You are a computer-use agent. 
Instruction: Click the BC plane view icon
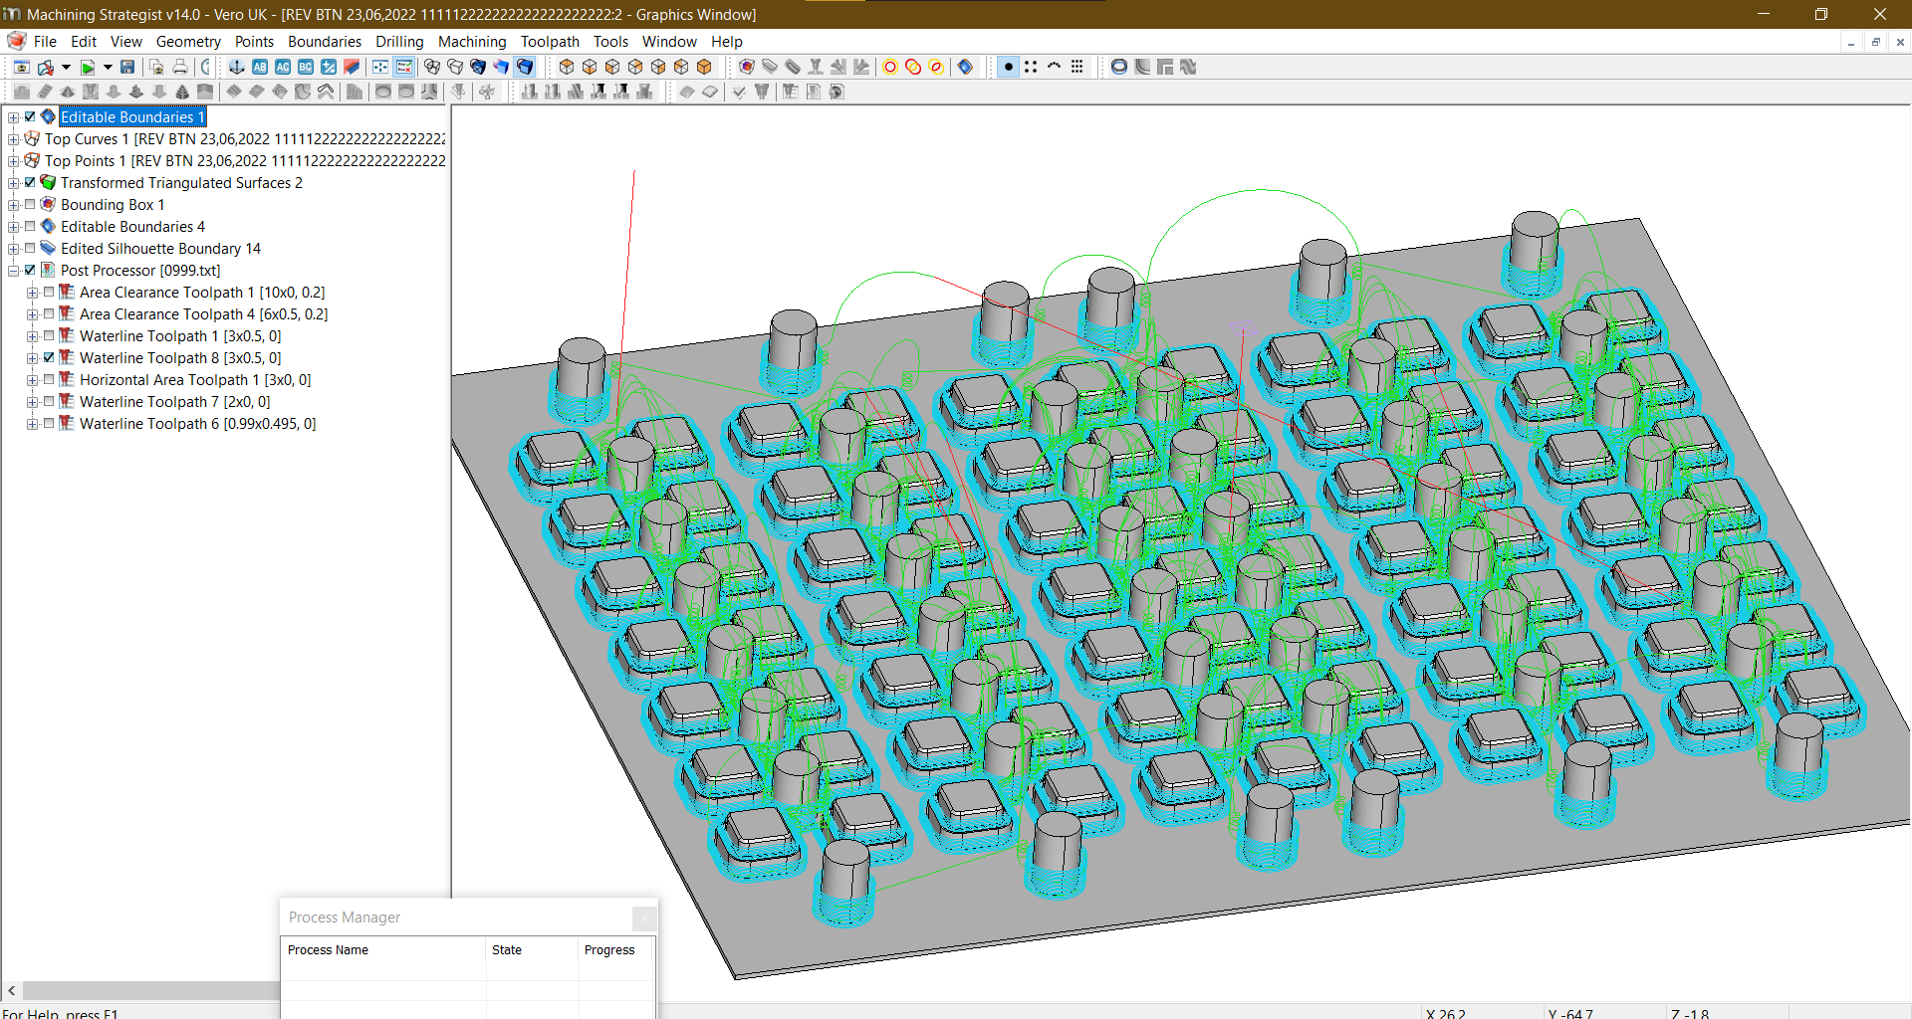306,67
